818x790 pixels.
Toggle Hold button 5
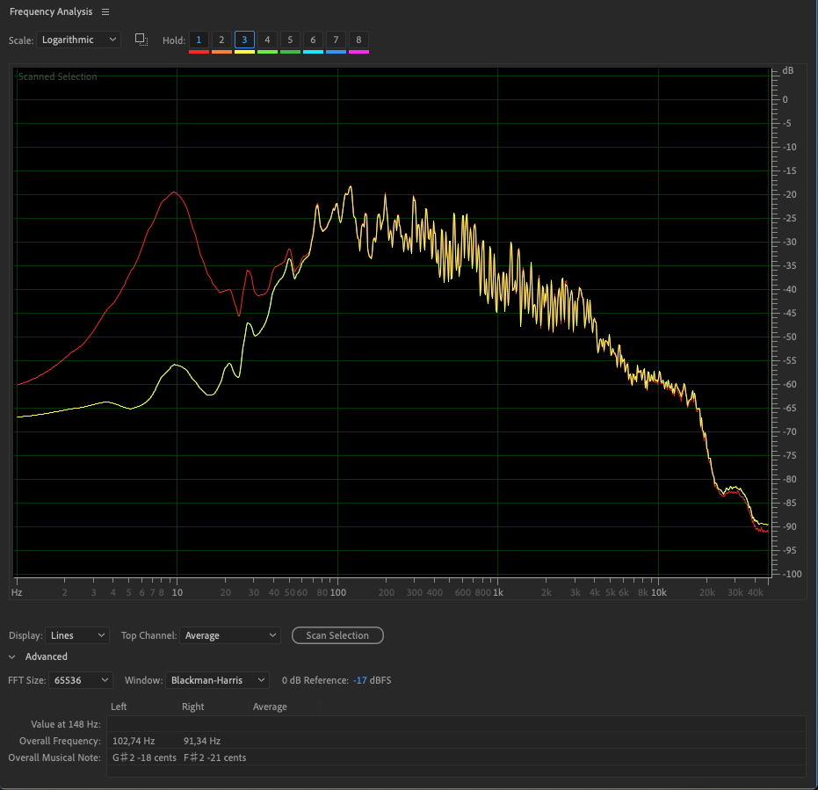click(290, 40)
